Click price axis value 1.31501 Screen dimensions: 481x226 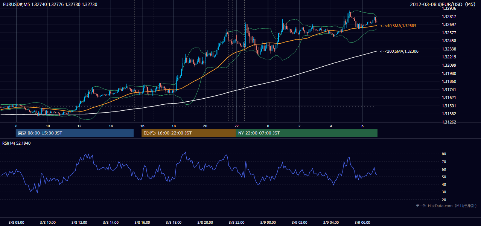(x=449, y=106)
